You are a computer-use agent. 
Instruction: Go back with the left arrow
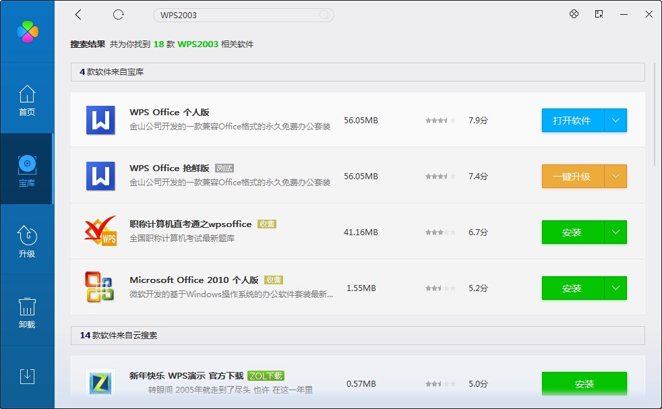[x=78, y=15]
